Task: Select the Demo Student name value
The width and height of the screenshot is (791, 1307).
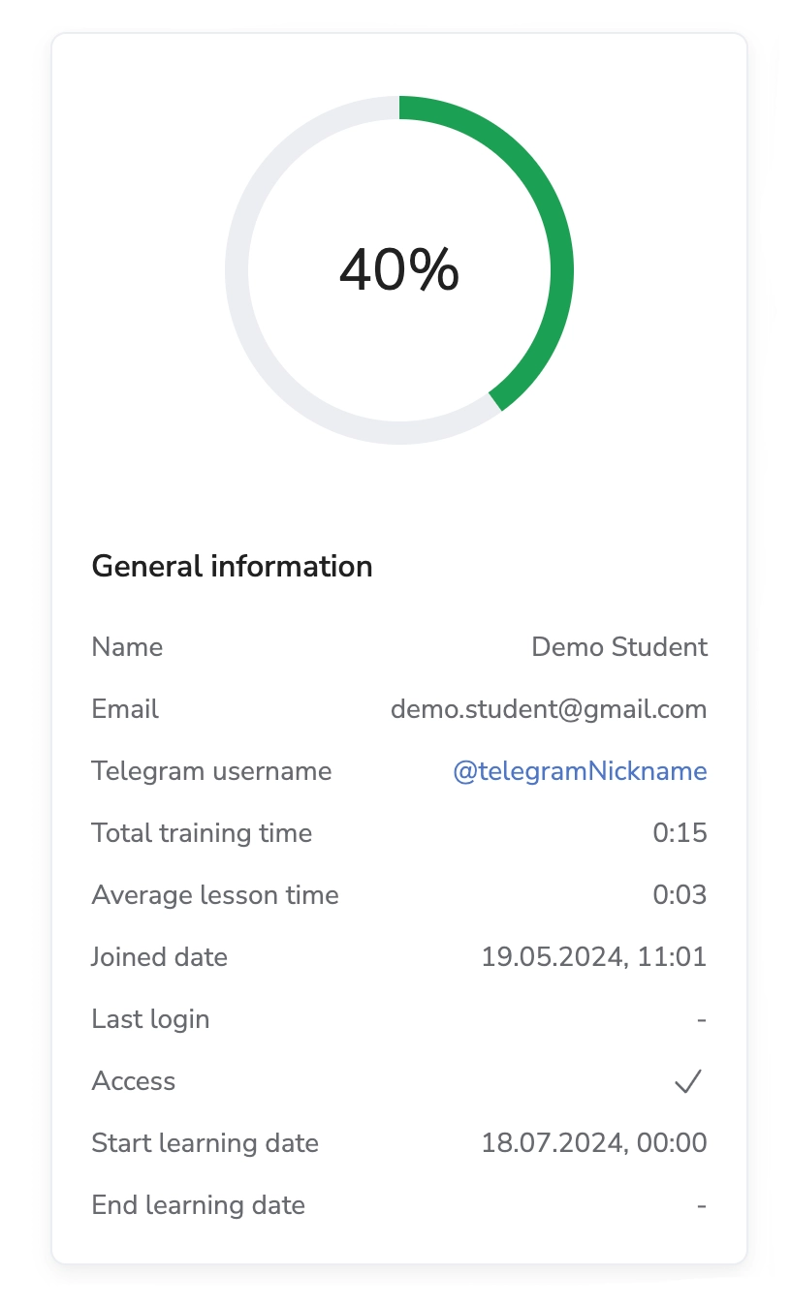Action: pos(619,647)
